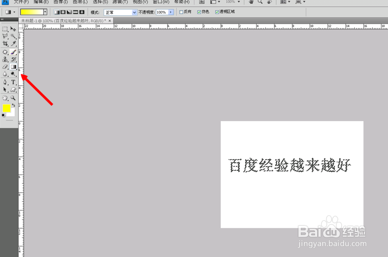This screenshot has height=257, width=388.
Task: Open the 不透明度 opacity slider arrow
Action: point(170,12)
